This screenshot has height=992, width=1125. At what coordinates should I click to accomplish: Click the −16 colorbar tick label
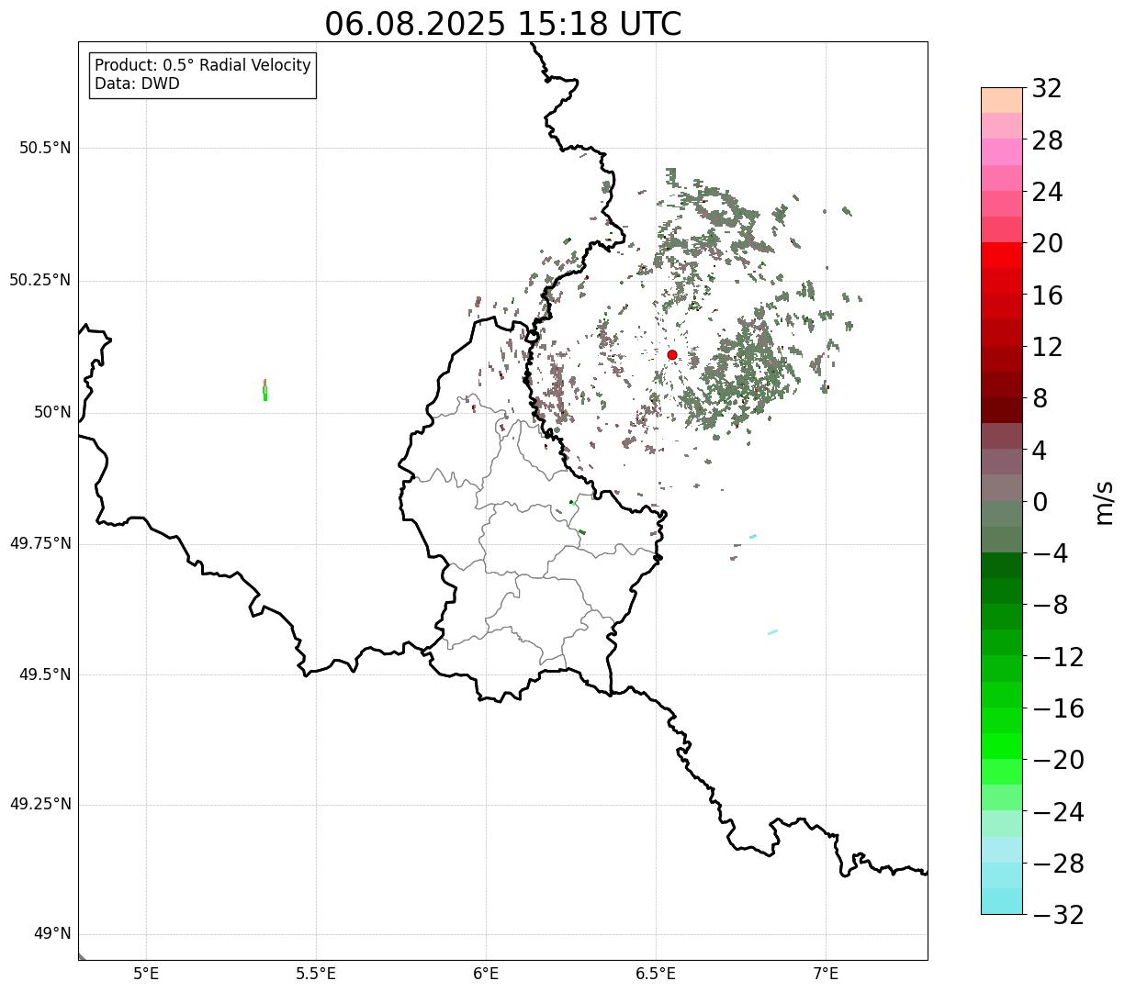click(1058, 708)
